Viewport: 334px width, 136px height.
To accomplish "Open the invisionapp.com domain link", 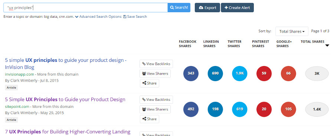I will click(x=19, y=74).
